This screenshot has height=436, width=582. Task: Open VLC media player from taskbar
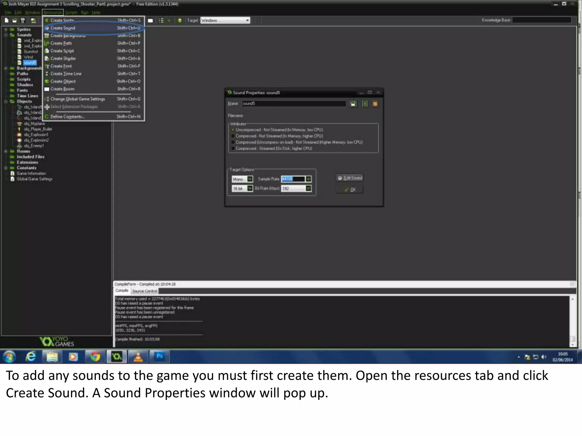pos(138,357)
